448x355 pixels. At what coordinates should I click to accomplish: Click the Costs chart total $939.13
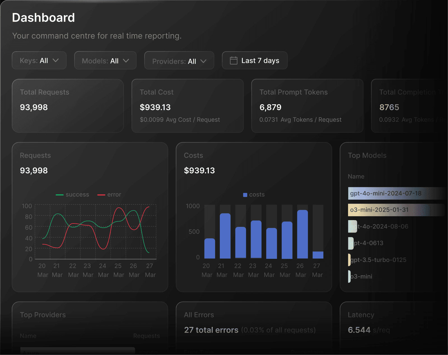coord(199,170)
